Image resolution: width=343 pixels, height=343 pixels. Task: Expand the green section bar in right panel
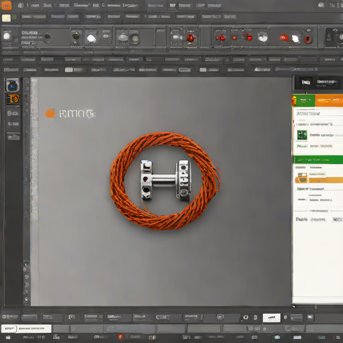tap(318, 160)
